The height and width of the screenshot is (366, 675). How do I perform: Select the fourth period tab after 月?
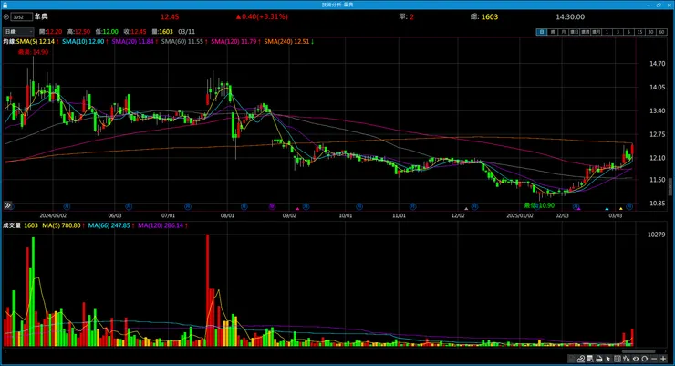575,32
